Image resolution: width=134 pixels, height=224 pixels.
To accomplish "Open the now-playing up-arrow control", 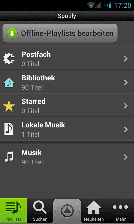I will pos(67,211).
